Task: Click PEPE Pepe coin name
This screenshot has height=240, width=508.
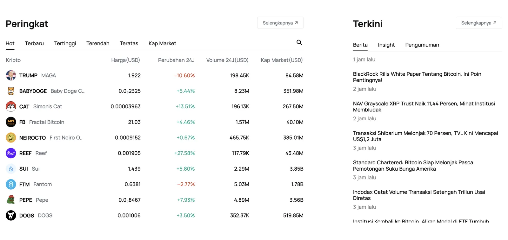Action: click(34, 200)
